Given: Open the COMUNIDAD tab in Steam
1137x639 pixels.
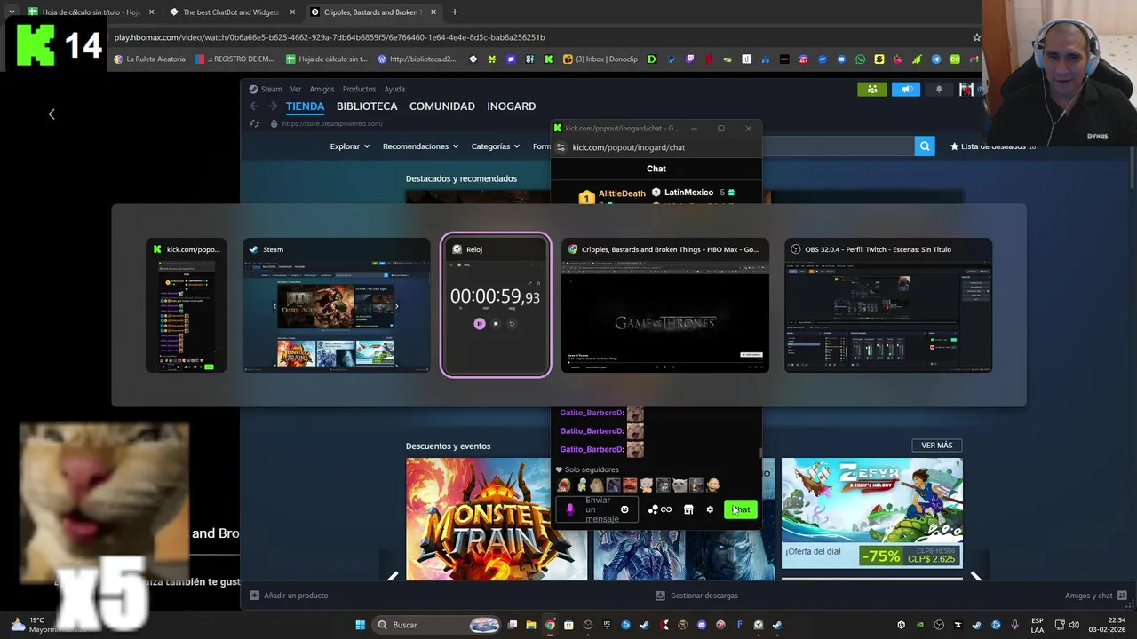Looking at the screenshot, I should tap(442, 106).
